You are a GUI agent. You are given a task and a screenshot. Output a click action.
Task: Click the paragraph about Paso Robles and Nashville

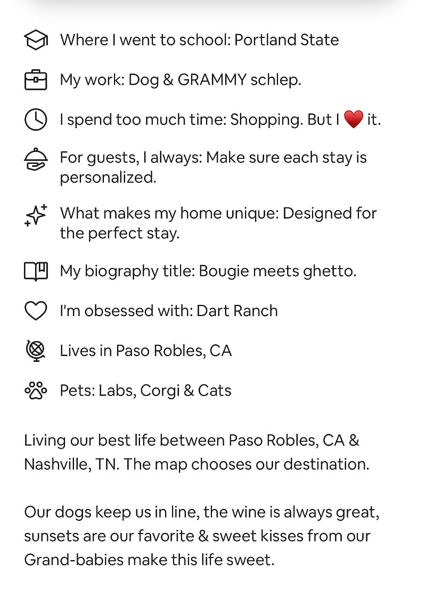196,452
